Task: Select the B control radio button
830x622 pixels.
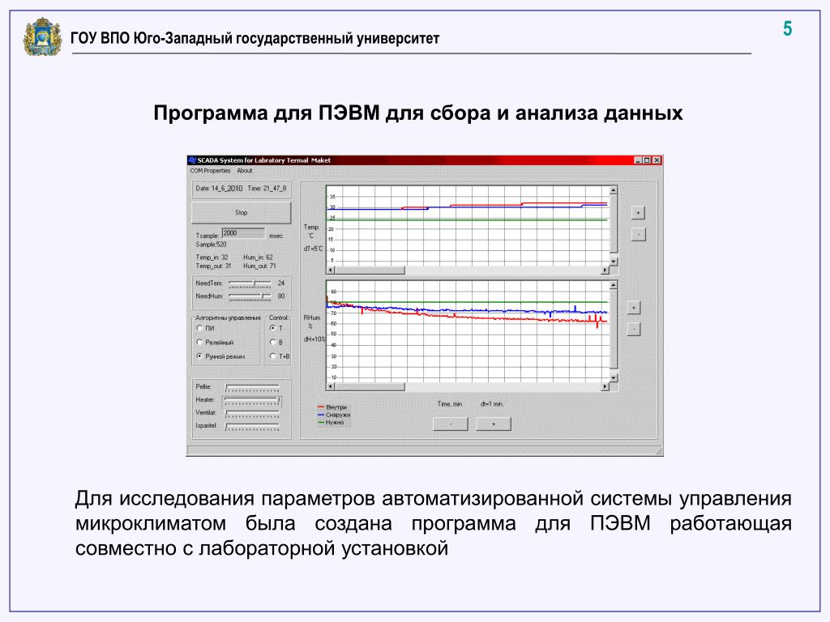Action: tap(272, 343)
